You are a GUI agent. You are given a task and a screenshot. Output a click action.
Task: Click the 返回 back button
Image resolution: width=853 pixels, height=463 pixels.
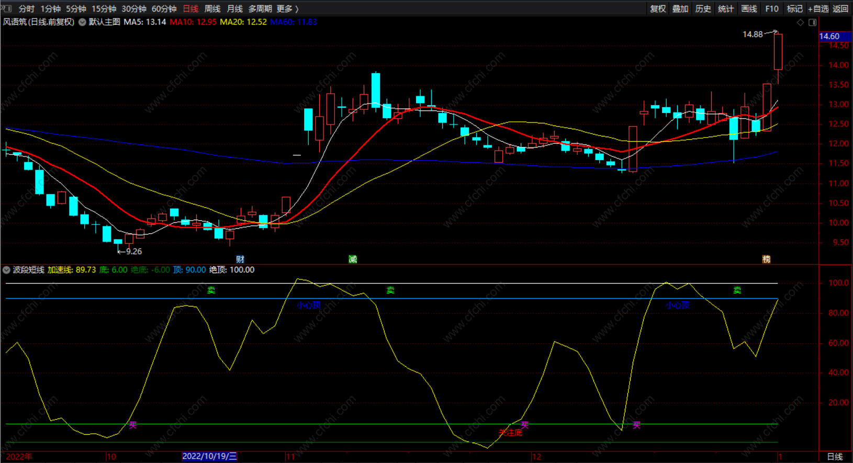840,9
